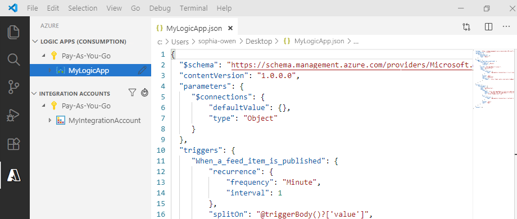Click the JSON braces icon in breadcrumb

coord(287,41)
